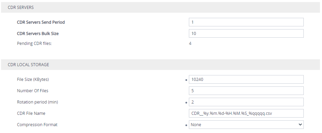Click the Pending CDR files count value

190,44
